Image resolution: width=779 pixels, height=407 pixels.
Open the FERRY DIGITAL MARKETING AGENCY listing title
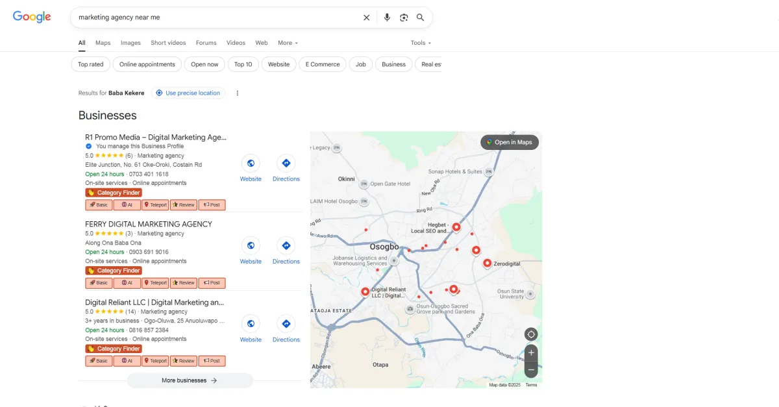pos(149,224)
